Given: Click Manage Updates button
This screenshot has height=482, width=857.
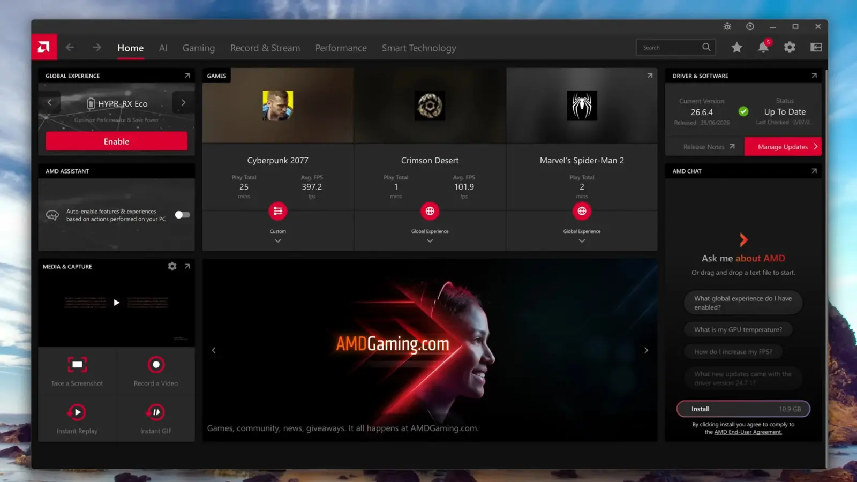Looking at the screenshot, I should (x=783, y=147).
